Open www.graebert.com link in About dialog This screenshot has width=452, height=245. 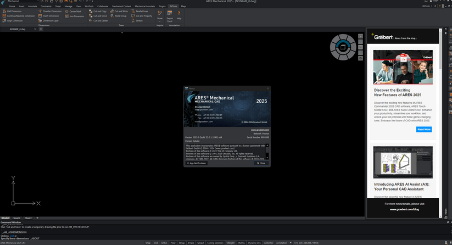[x=260, y=130]
